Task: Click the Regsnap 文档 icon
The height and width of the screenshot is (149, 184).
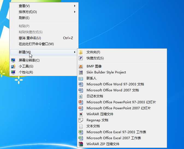Action: tap(81, 120)
